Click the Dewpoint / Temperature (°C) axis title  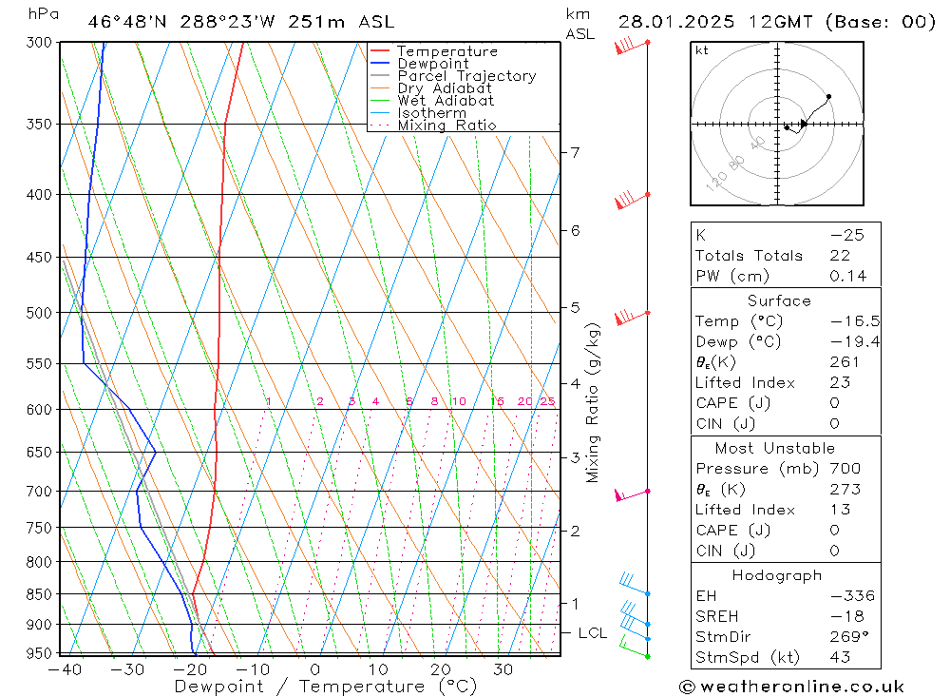click(x=325, y=687)
